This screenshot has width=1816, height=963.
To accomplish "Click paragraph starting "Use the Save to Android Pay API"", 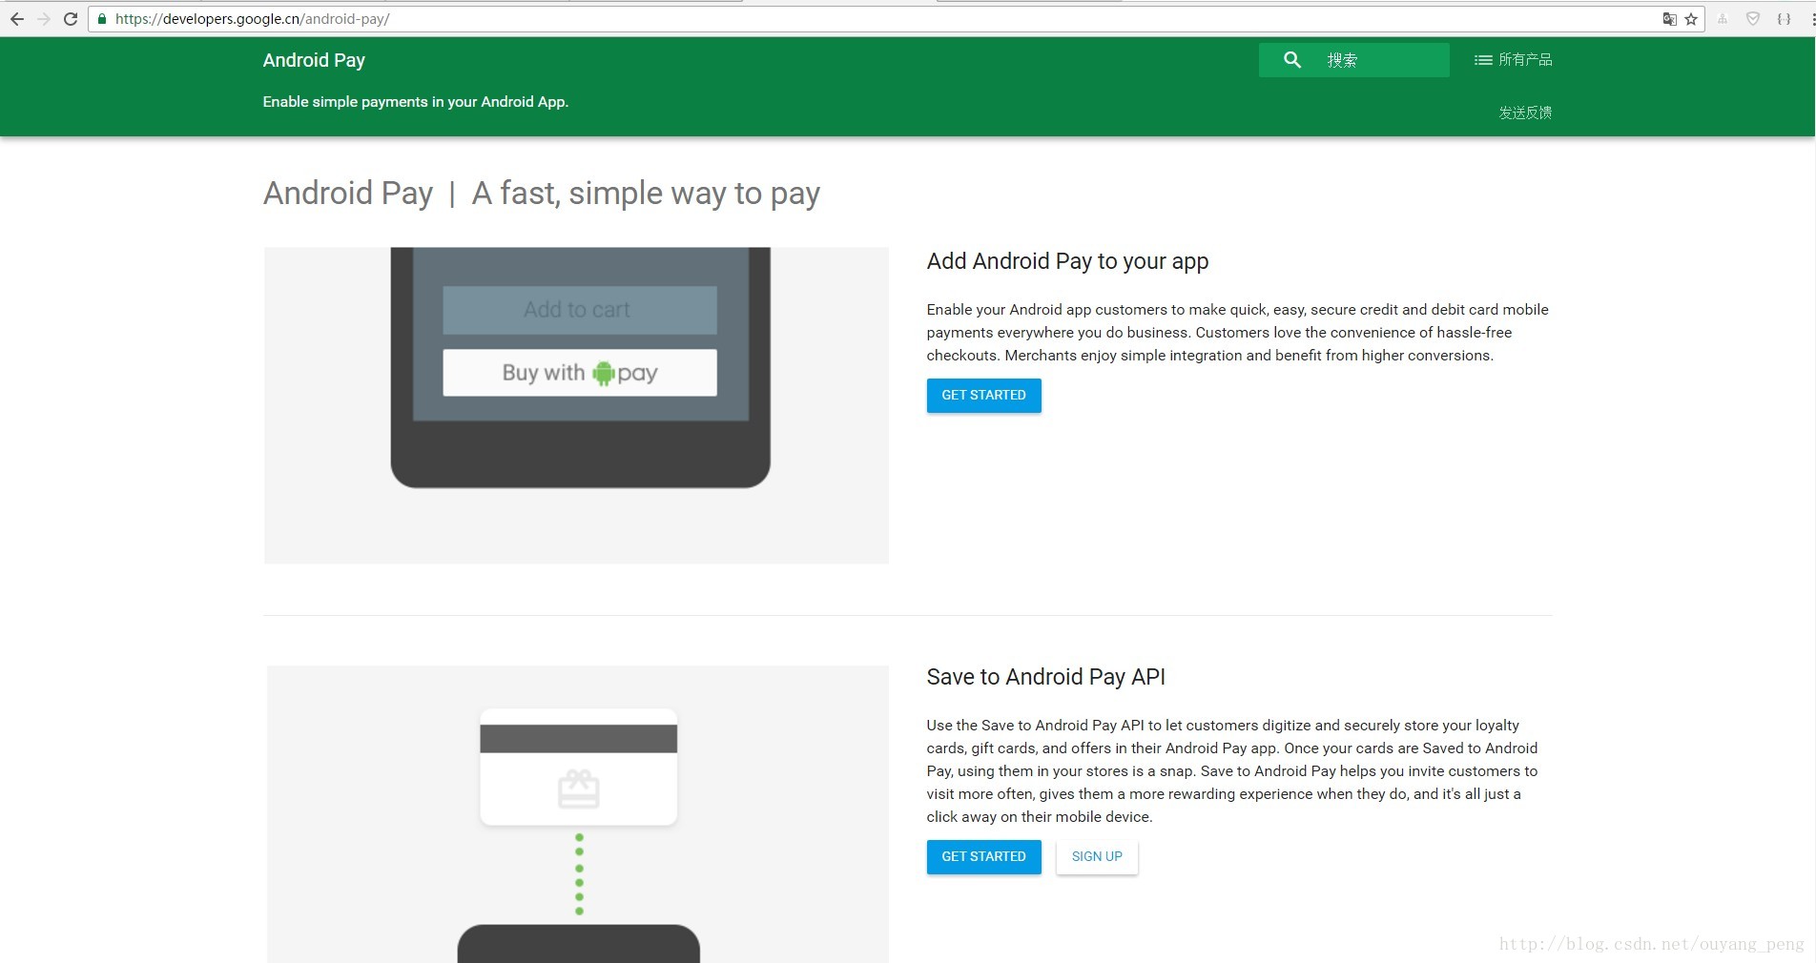I will point(1232,771).
